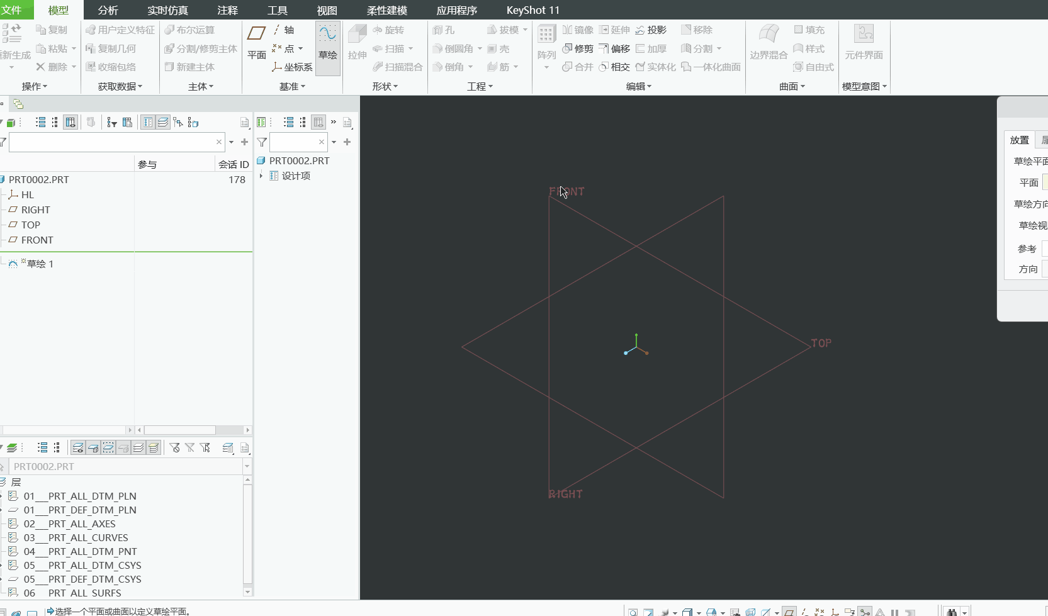Click the 布尔运算 boolean operations tool
The width and height of the screenshot is (1048, 616).
click(x=189, y=30)
